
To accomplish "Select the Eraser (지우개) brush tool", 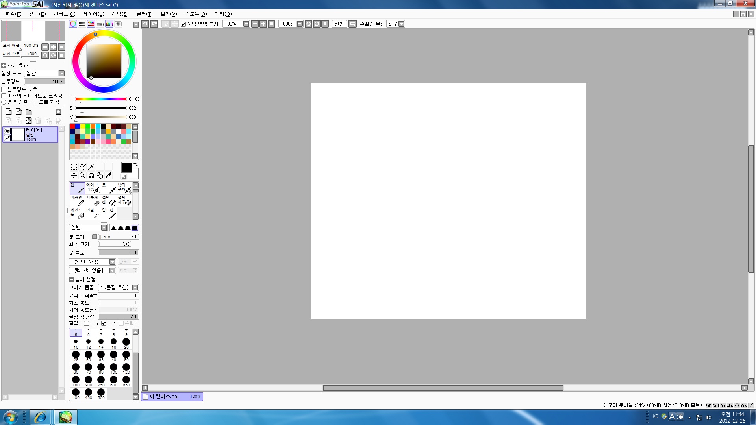I will pos(93,201).
